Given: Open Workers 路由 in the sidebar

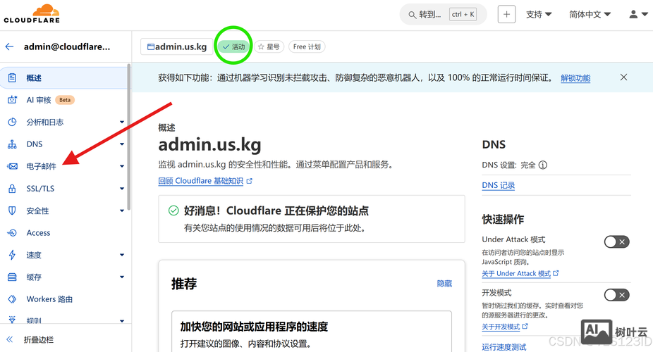Looking at the screenshot, I should [49, 299].
